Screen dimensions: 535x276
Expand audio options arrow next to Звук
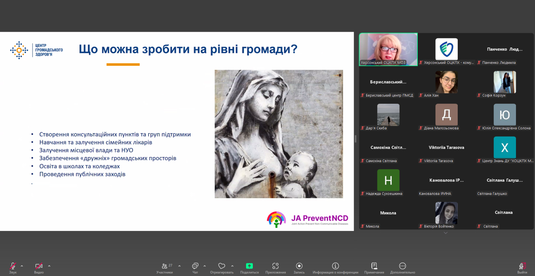22,266
